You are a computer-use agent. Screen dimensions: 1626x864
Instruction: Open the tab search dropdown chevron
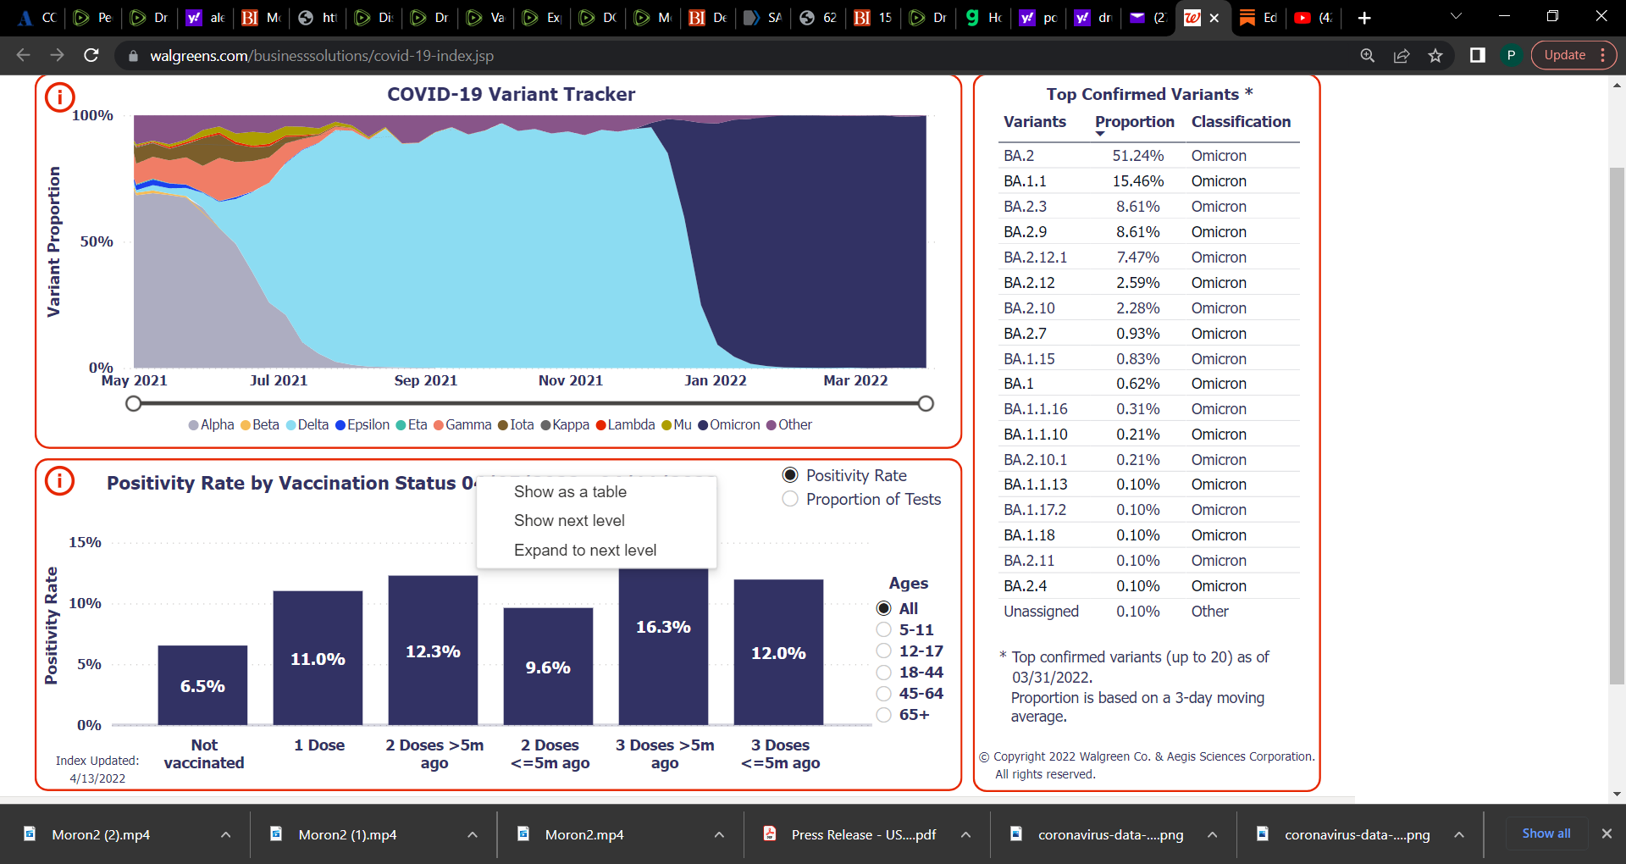[1456, 16]
